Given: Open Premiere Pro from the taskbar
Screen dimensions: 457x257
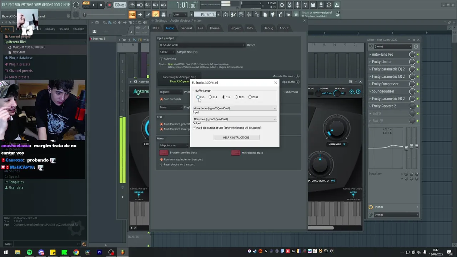Looking at the screenshot, I should pos(100,252).
